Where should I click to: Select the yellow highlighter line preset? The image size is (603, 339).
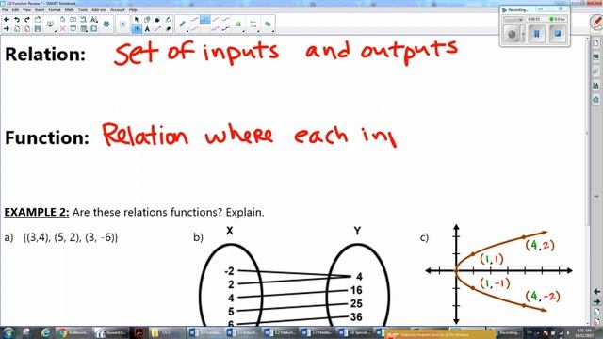tap(205, 29)
